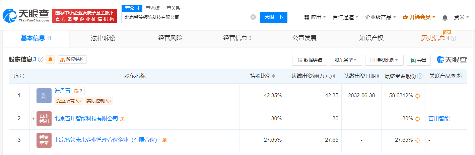Image resolution: width=475 pixels, height=155 pixels.
Task: Click beneficial share target icon in 27.65% row
Action: (x=418, y=140)
